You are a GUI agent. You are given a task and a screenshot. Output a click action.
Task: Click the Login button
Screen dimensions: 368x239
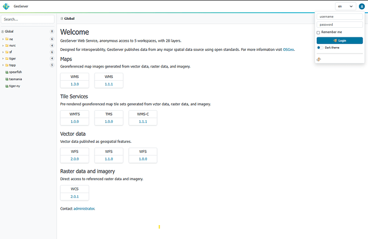[340, 41]
